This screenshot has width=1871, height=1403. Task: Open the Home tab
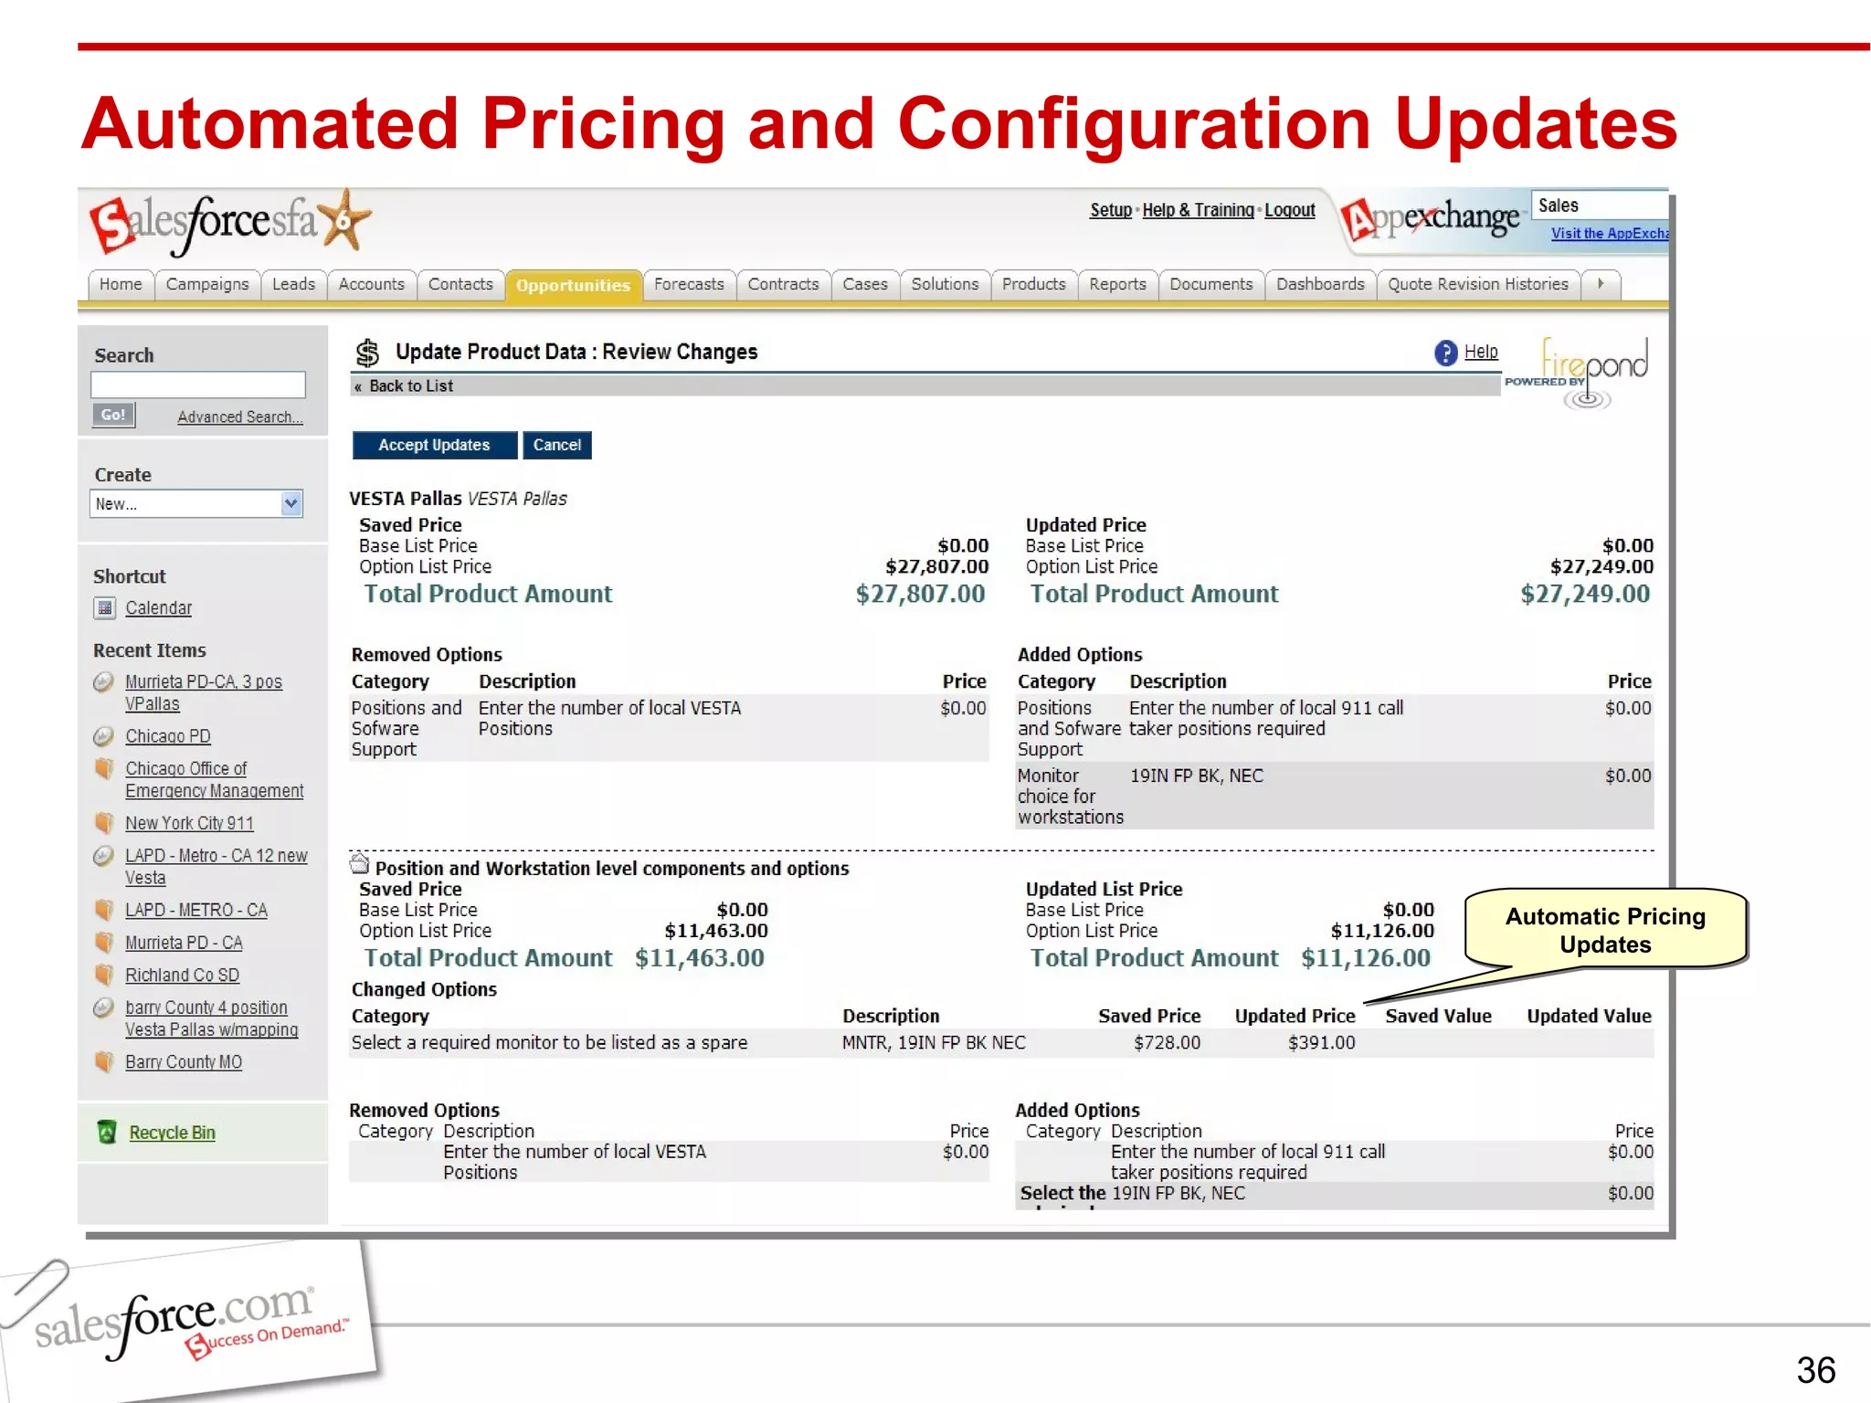click(121, 285)
